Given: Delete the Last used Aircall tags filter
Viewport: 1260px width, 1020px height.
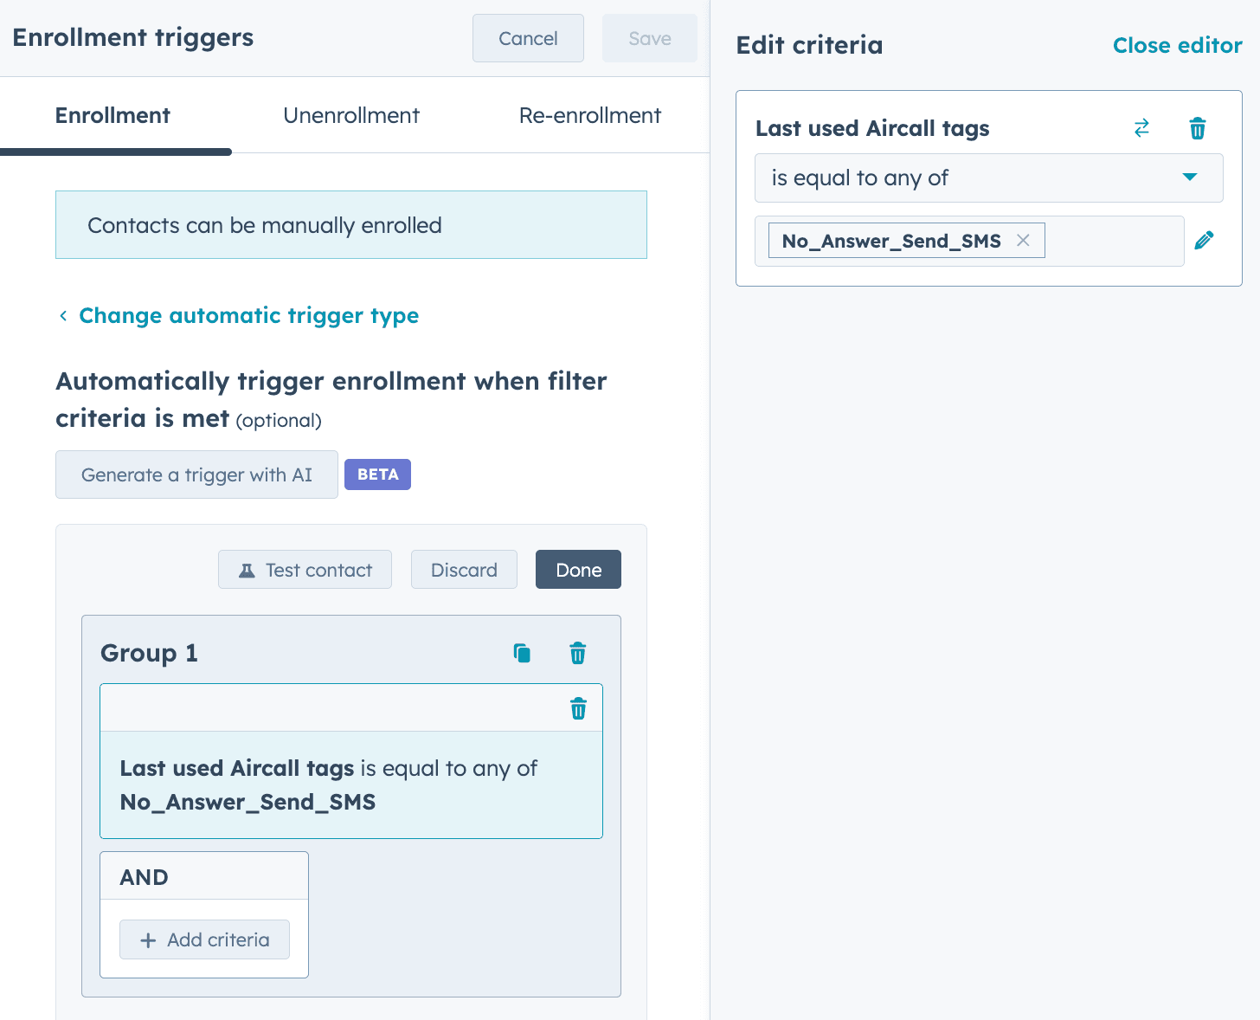Looking at the screenshot, I should [x=1198, y=128].
